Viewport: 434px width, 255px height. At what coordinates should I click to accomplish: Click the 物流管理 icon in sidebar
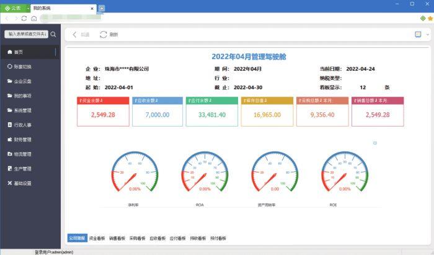point(10,154)
